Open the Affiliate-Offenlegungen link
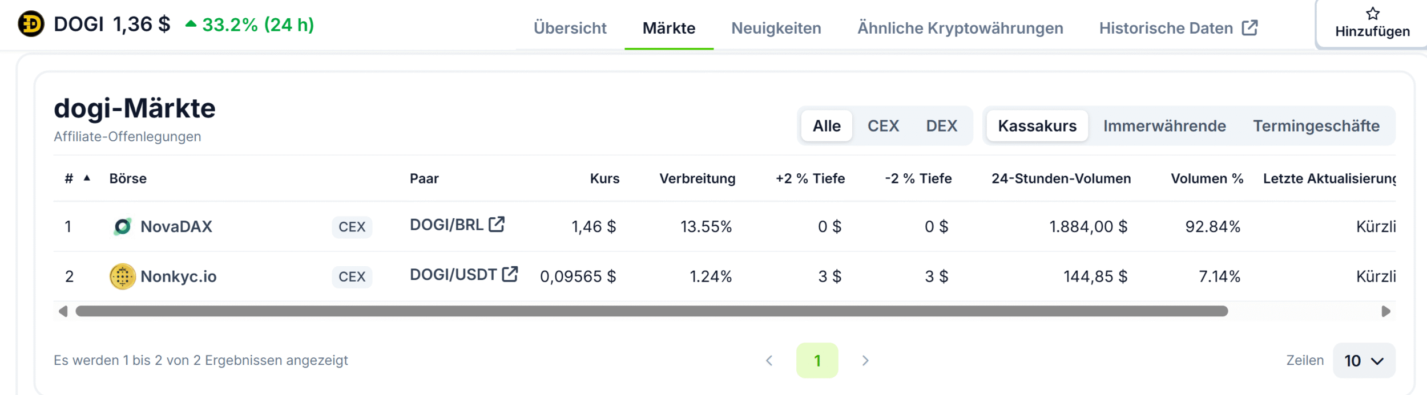 point(127,137)
